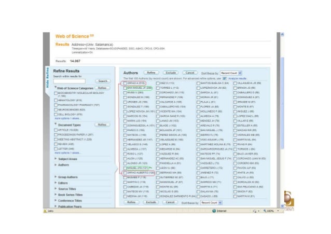Click Exclude button above the authors list
This screenshot has width=331, height=234.
click(171, 73)
